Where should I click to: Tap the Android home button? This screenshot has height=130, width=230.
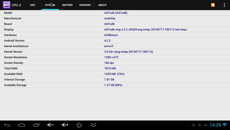(x=22, y=125)
